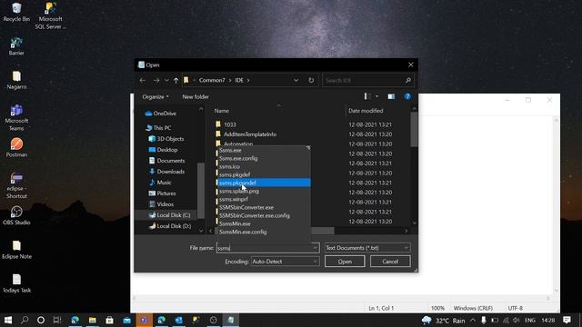Click the search magnifier icon

click(x=408, y=80)
